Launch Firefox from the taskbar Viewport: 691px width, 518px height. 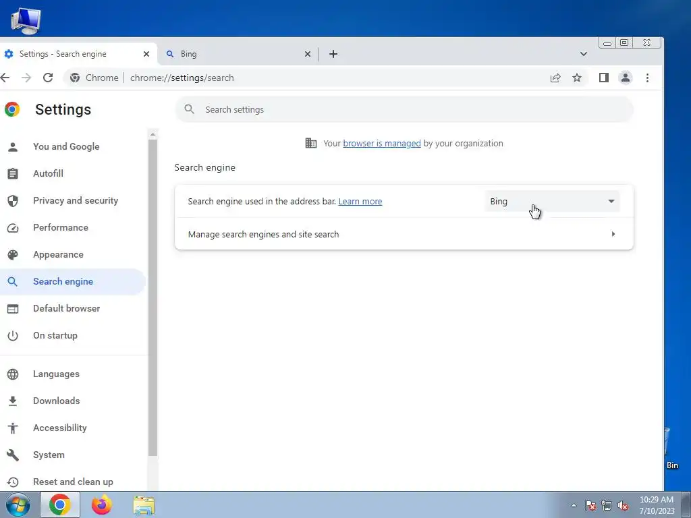point(102,505)
